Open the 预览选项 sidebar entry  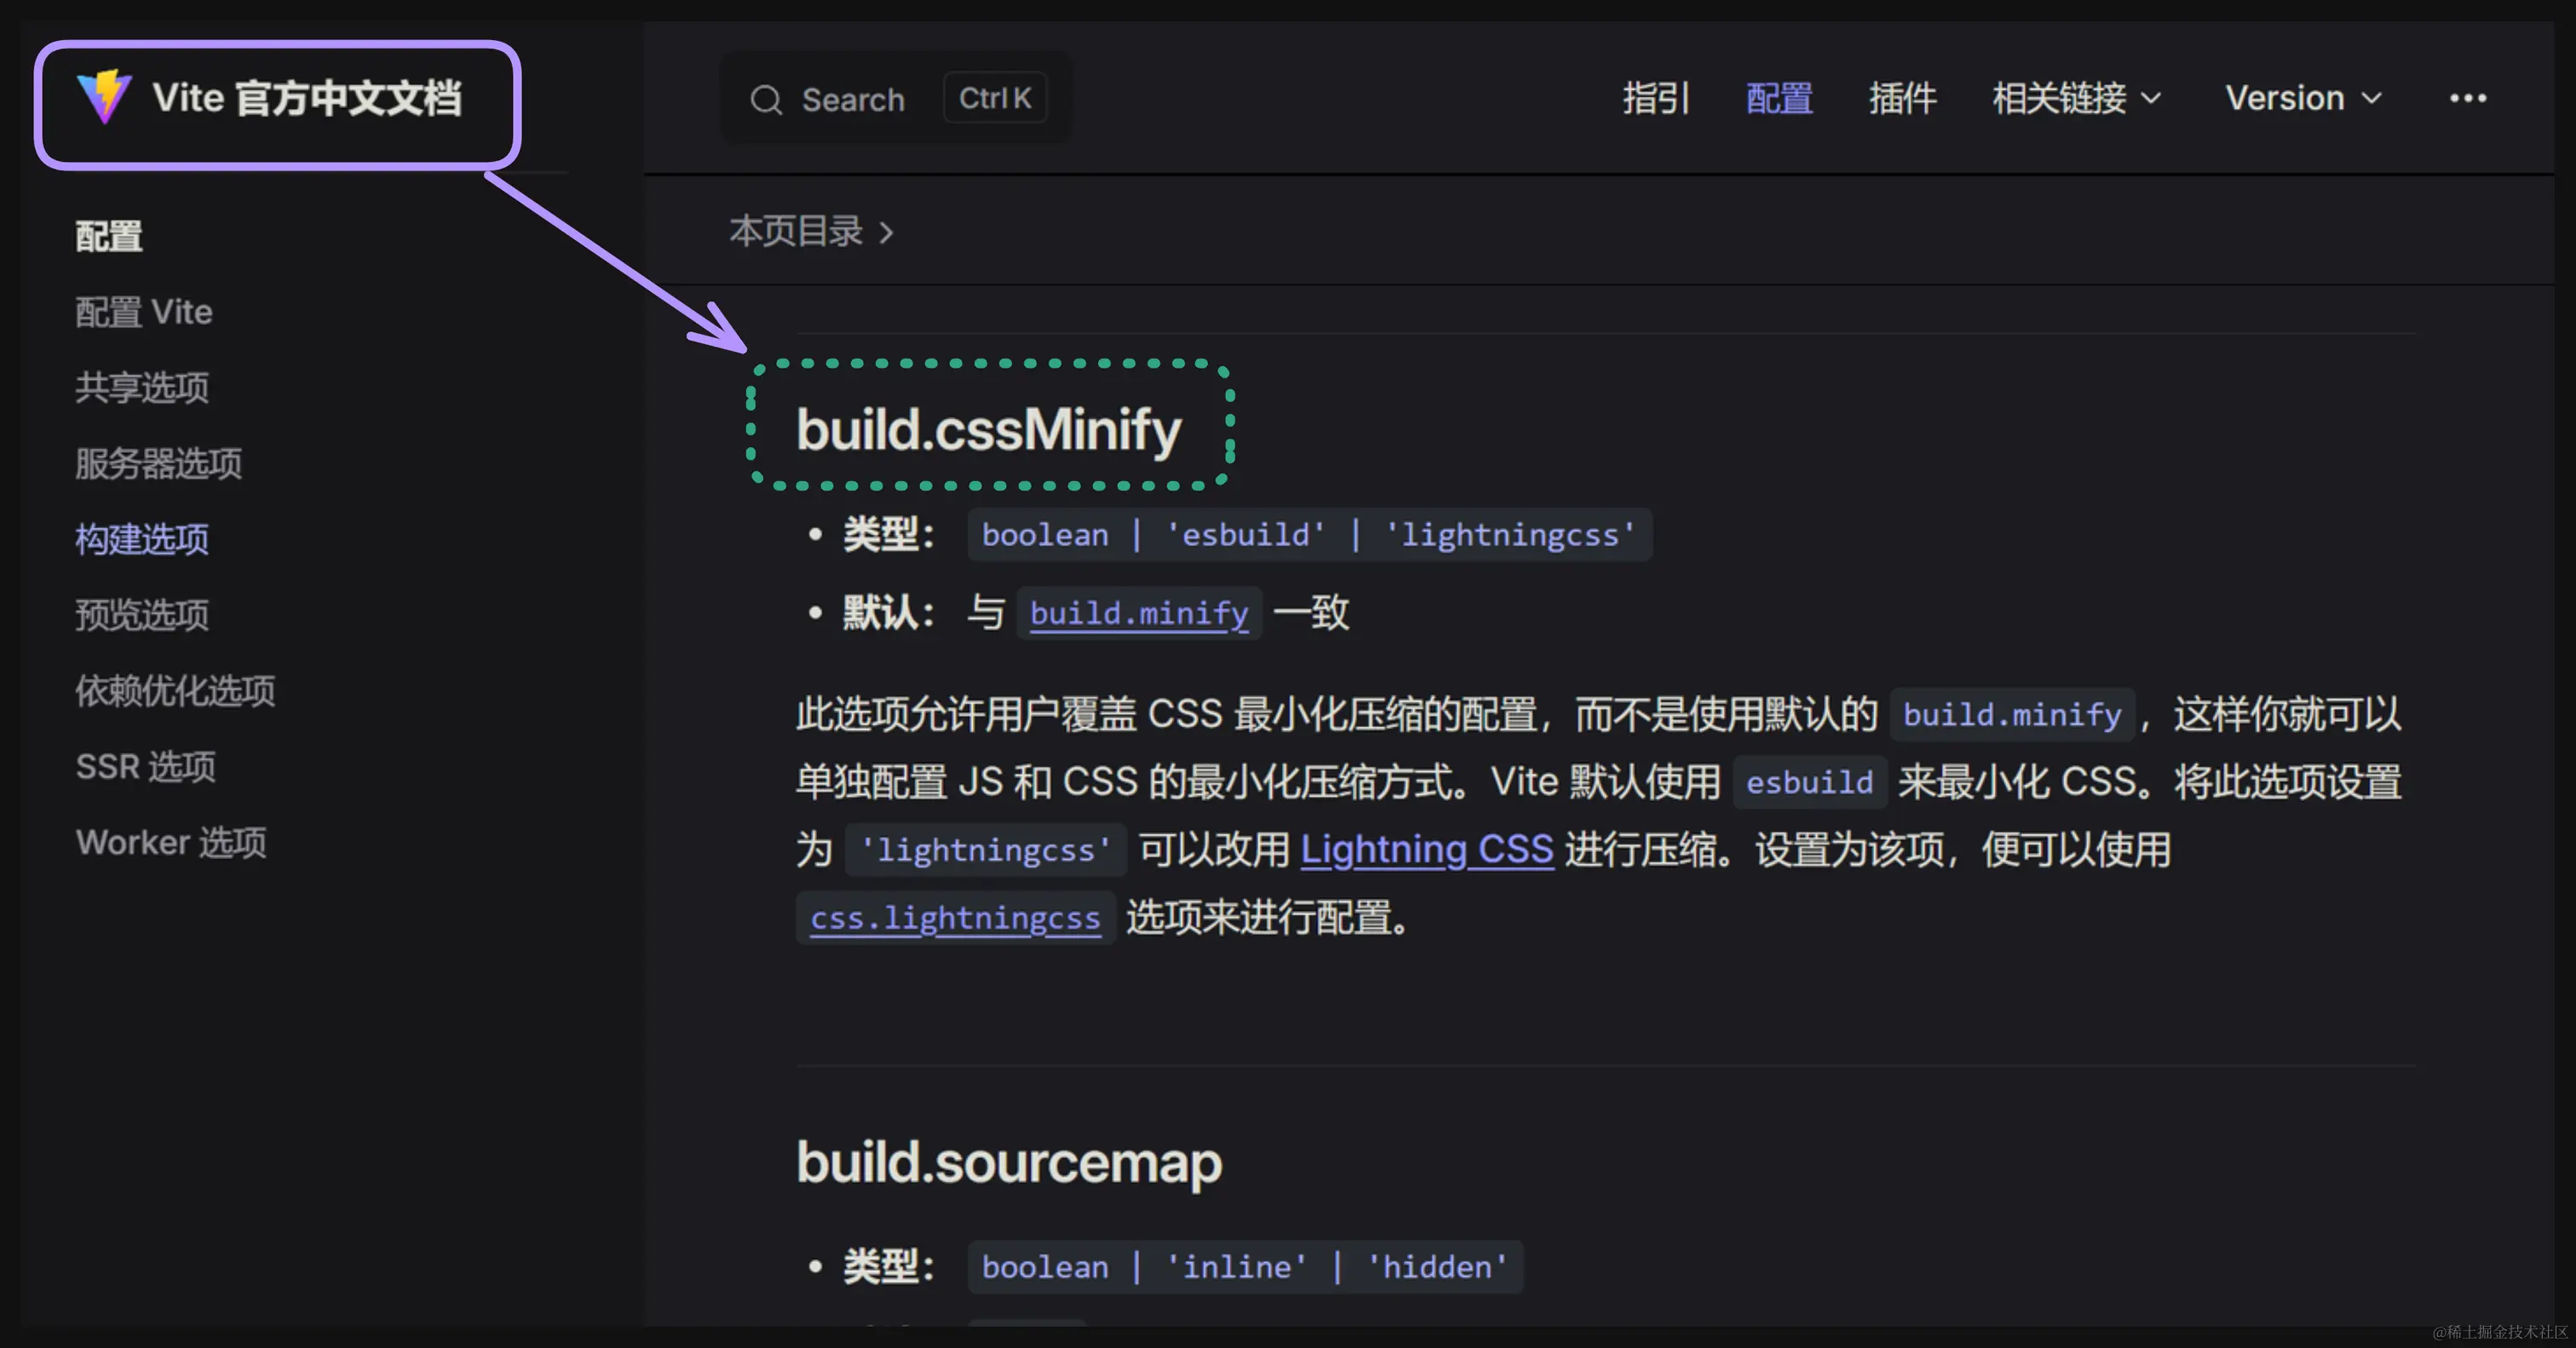141,616
